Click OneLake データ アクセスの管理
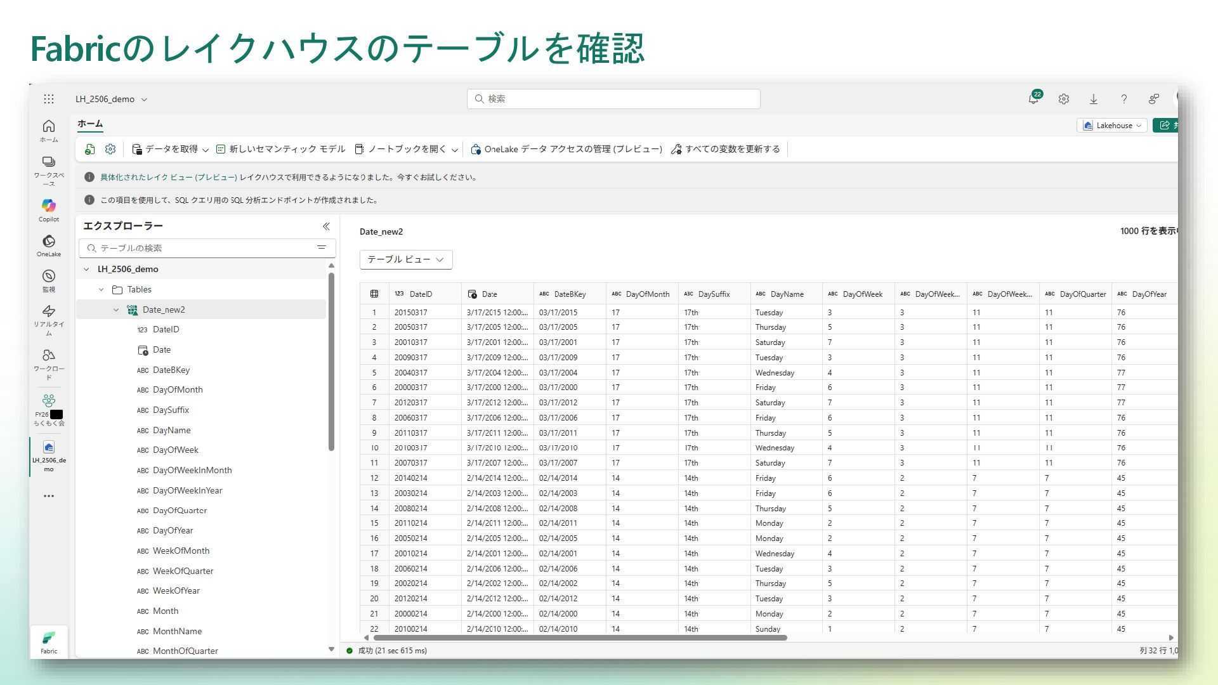This screenshot has height=685, width=1218. coord(566,149)
